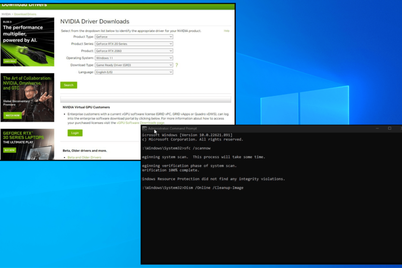
Task: Click the Command Prompt title bar icon
Action: 145,128
